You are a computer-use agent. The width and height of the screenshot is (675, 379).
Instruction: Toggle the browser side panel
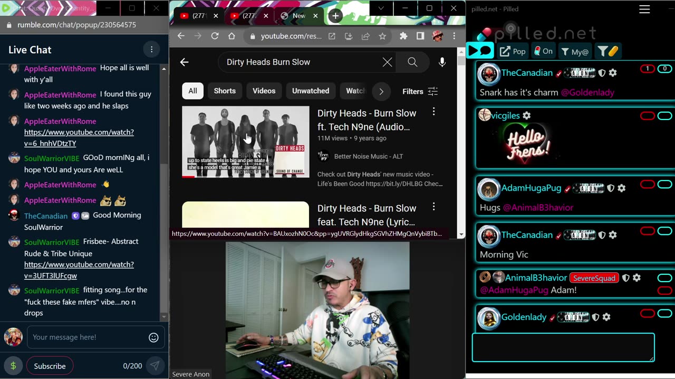click(420, 36)
